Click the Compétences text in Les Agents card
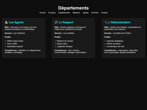The width and height of the screenshot is (147, 110). pos(23,51)
